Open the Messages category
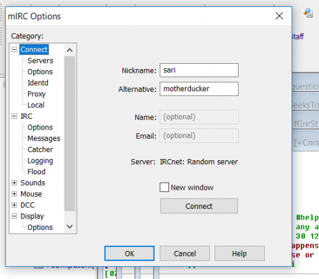 44,139
